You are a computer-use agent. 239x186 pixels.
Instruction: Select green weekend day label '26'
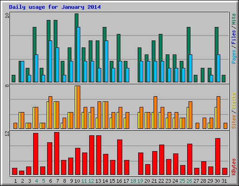pyautogui.click(x=189, y=181)
